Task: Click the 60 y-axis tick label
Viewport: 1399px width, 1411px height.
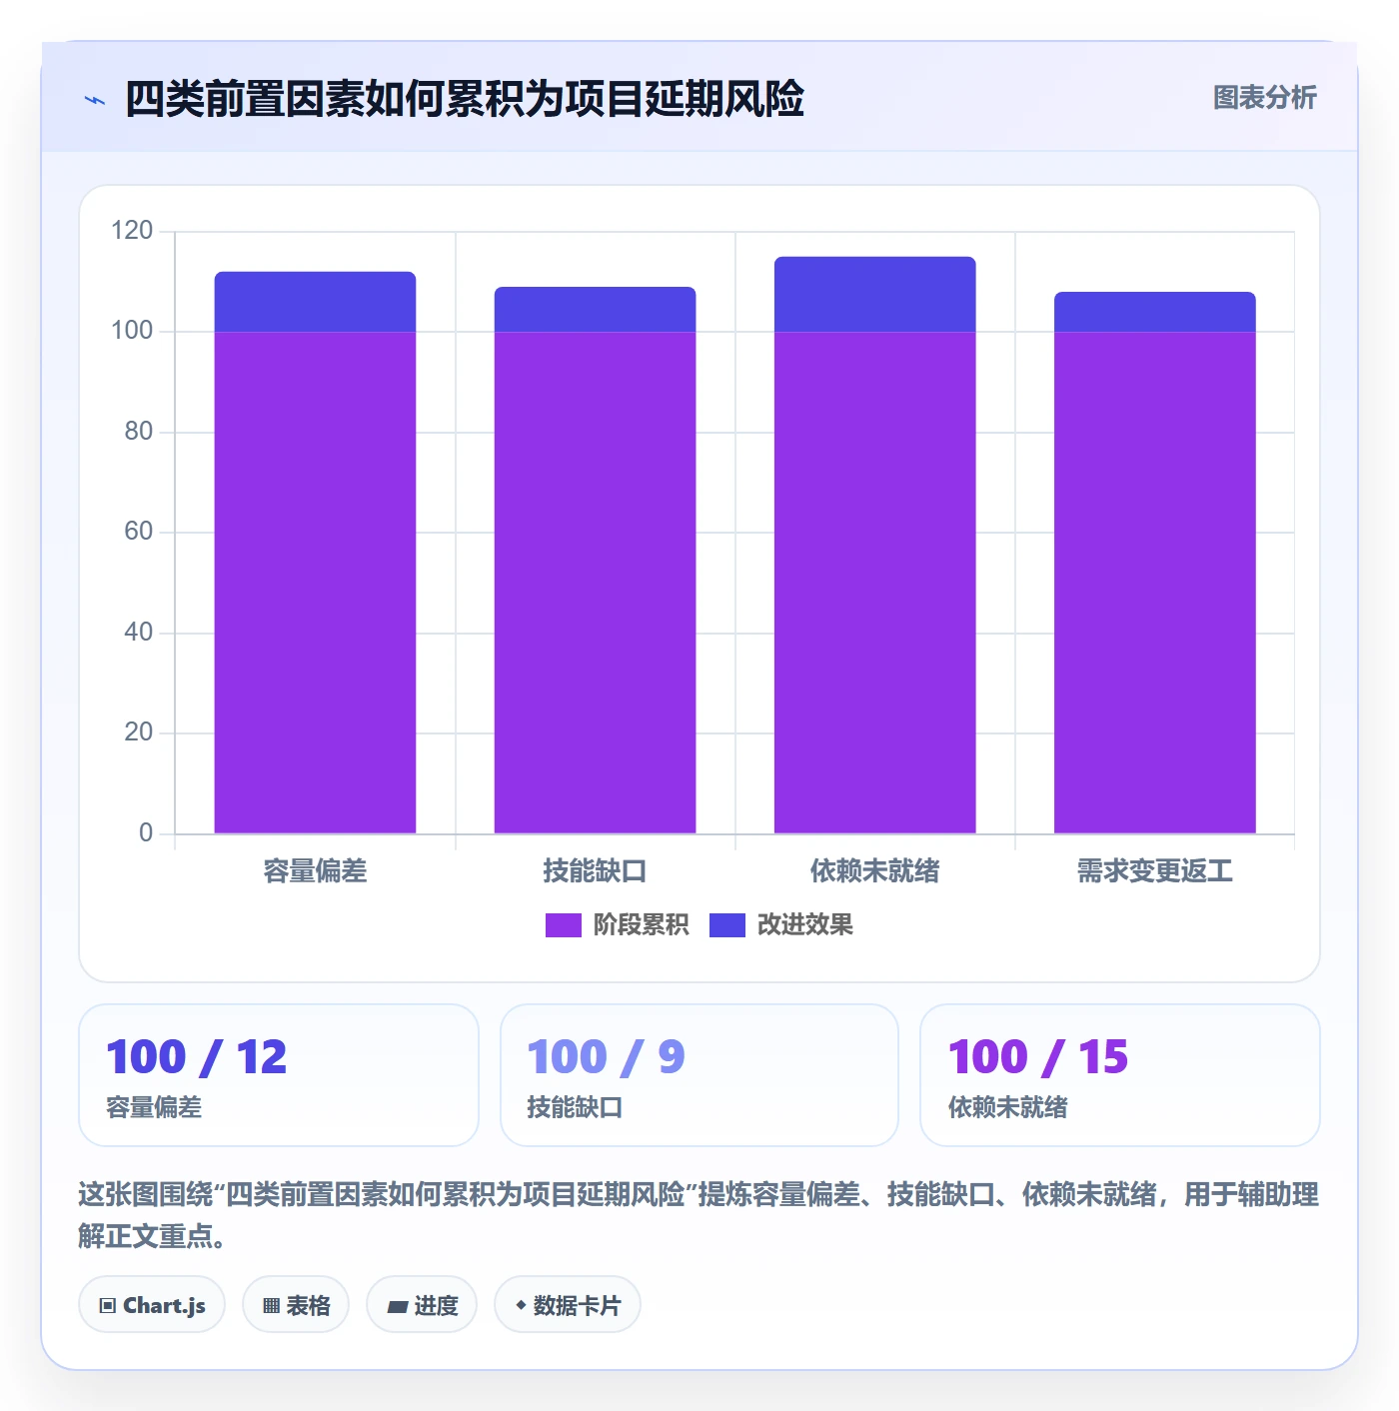Action: click(139, 532)
